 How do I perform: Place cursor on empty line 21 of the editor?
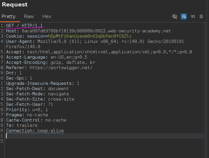(105, 136)
